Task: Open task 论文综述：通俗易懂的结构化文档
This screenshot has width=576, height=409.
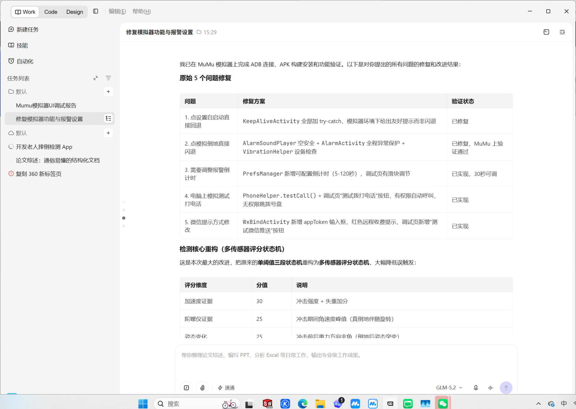Action: pos(58,160)
